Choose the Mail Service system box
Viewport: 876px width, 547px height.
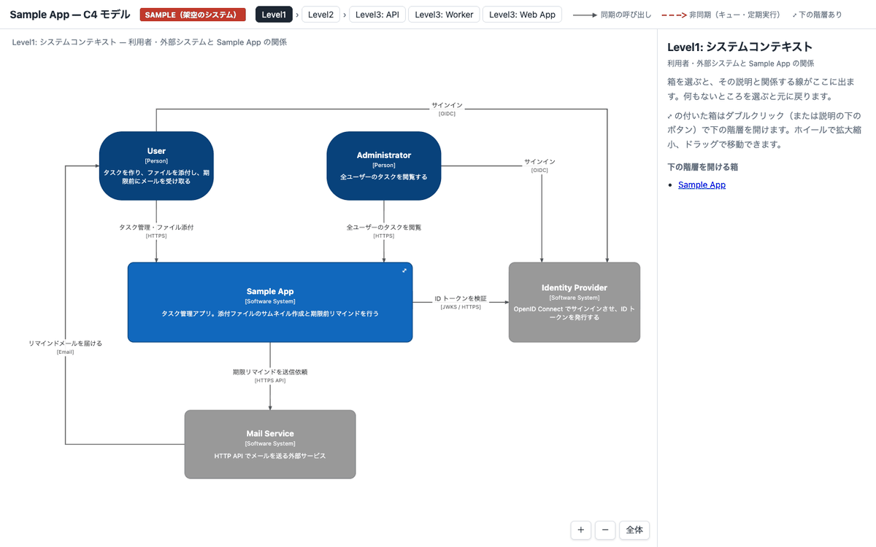click(x=270, y=444)
